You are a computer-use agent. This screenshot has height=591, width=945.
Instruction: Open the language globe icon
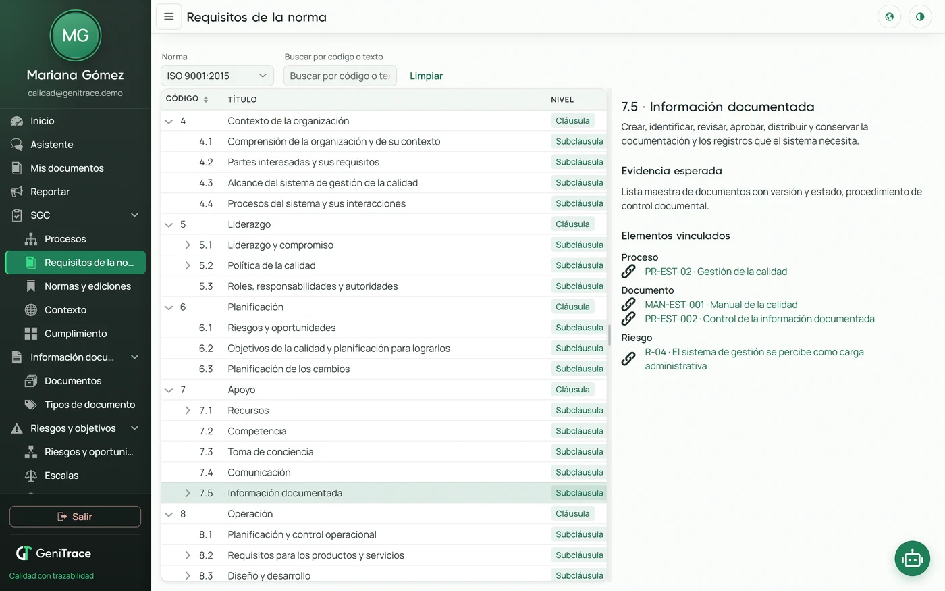pos(889,17)
